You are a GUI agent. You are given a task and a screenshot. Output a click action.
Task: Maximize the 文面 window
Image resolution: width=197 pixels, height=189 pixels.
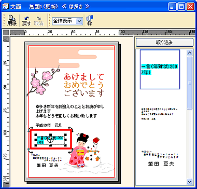[181, 7]
